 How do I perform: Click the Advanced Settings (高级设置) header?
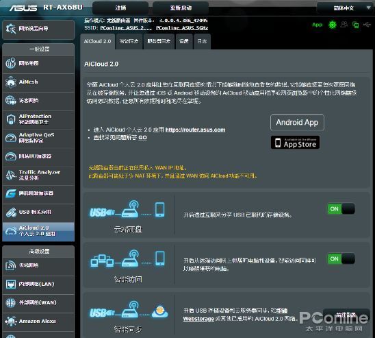pos(39,252)
